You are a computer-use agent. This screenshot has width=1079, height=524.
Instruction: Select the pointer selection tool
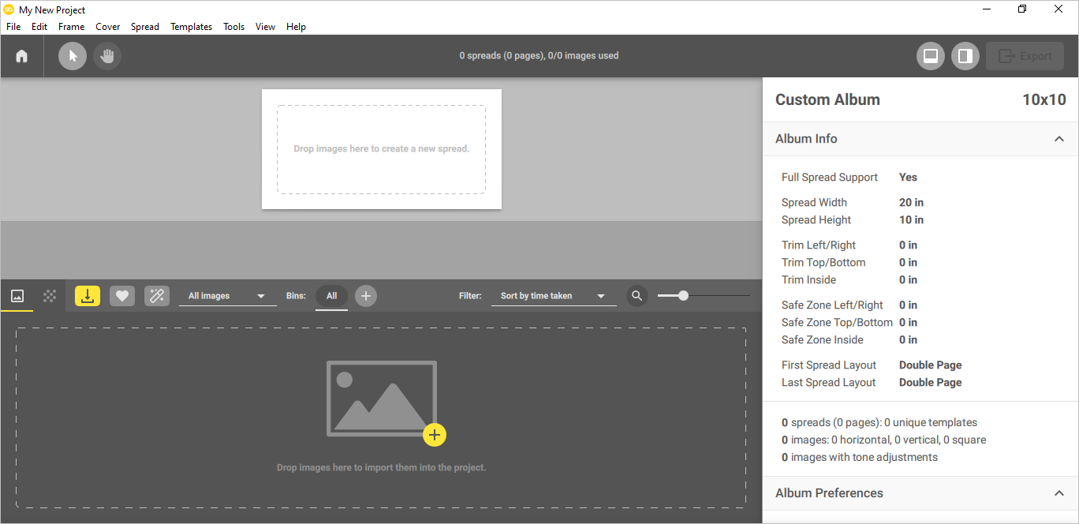point(72,55)
